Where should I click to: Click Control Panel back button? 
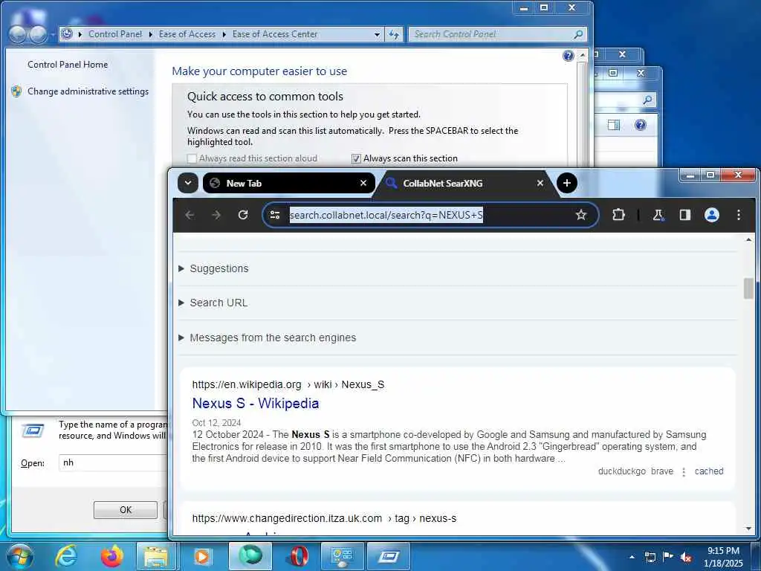[18, 34]
